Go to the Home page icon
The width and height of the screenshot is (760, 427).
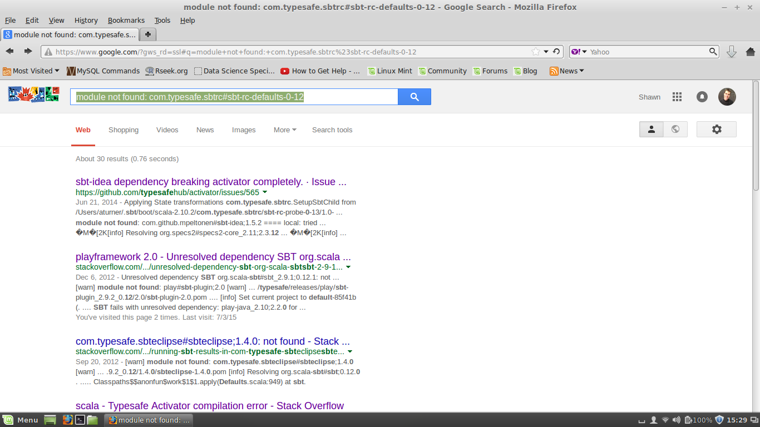(750, 52)
